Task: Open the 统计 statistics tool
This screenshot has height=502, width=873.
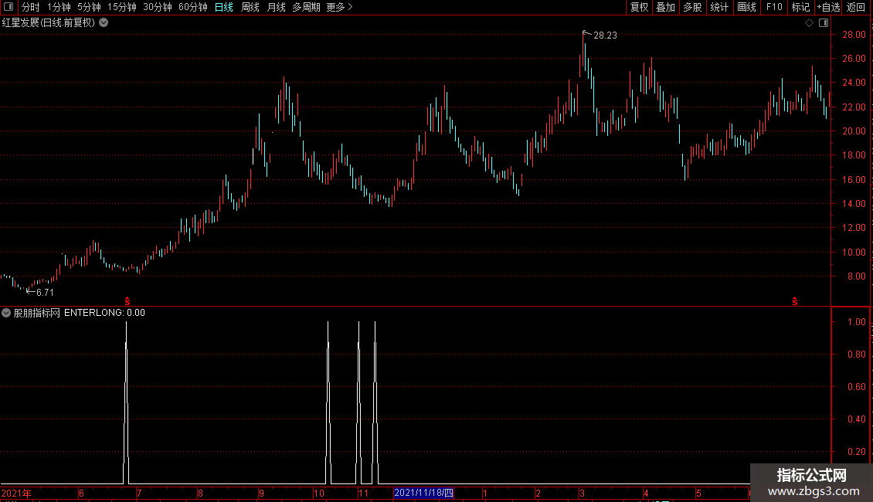Action: point(719,7)
